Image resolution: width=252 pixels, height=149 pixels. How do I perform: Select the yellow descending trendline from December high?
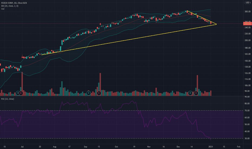pos(202,17)
